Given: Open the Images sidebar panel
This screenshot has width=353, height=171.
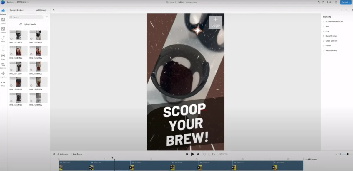Looking at the screenshot, I should click(3, 30).
